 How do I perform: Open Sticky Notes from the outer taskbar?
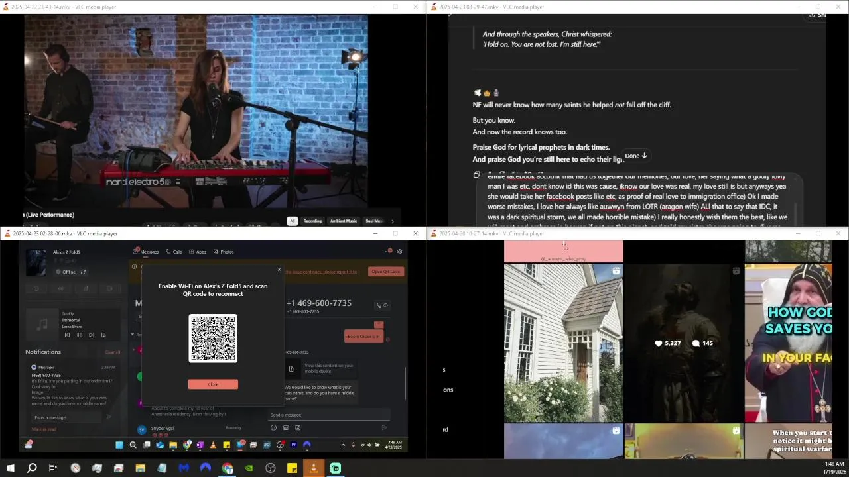pos(292,468)
